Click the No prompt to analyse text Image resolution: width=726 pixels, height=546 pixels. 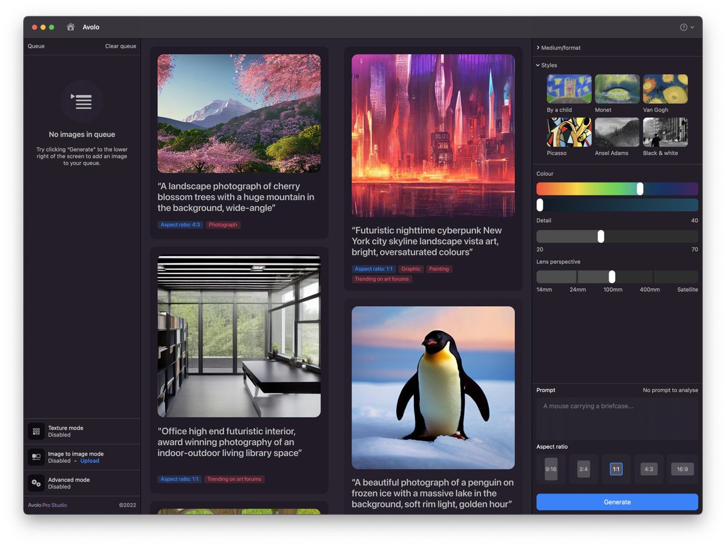pos(670,390)
